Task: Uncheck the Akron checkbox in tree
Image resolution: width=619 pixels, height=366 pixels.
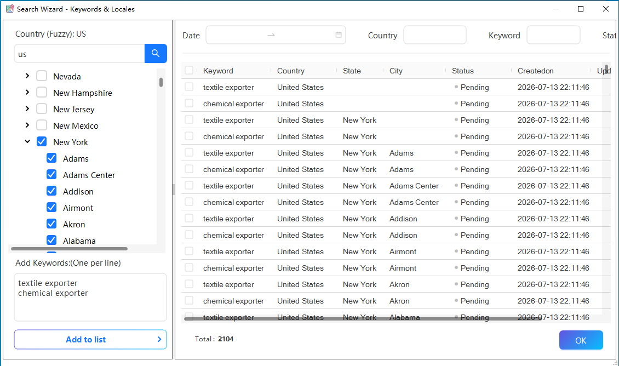Action: point(51,224)
